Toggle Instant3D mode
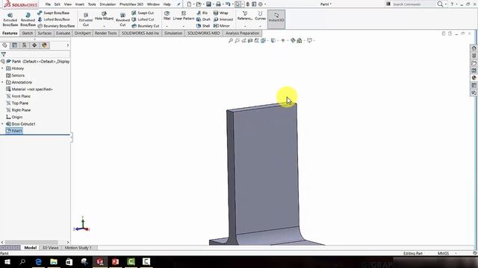The image size is (478, 268). (276, 19)
